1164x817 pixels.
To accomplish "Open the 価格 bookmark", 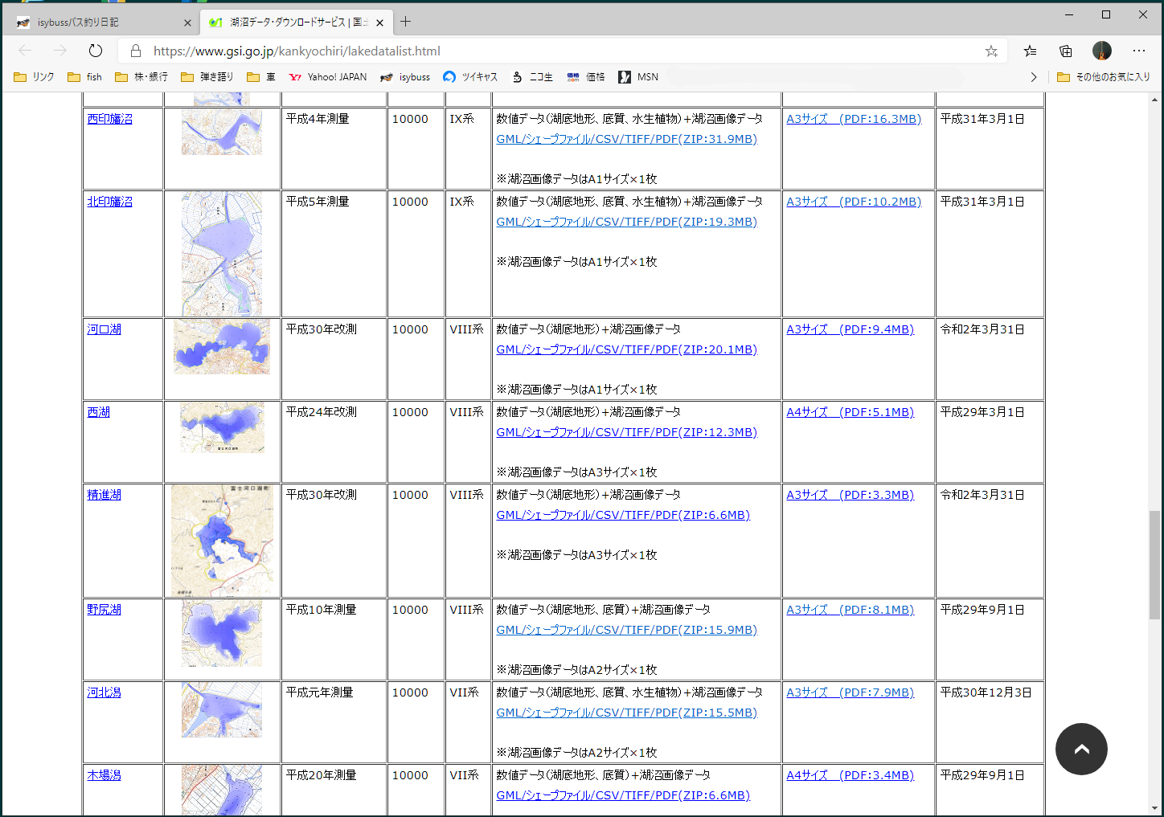I will pos(585,77).
